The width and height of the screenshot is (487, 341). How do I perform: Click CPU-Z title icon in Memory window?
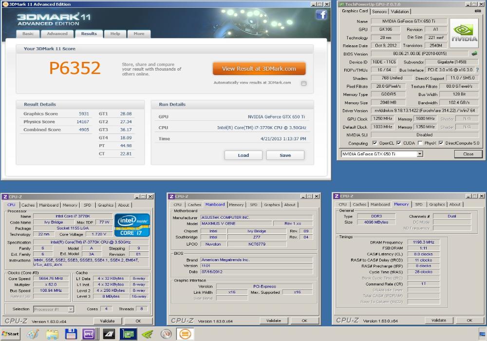pos(337,196)
